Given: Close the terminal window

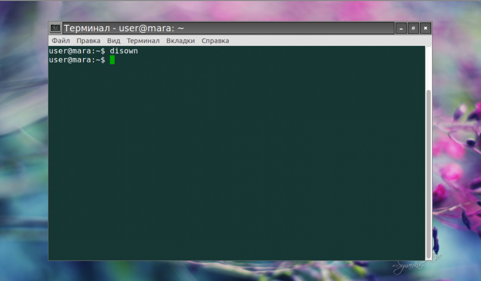Looking at the screenshot, I should [426, 28].
